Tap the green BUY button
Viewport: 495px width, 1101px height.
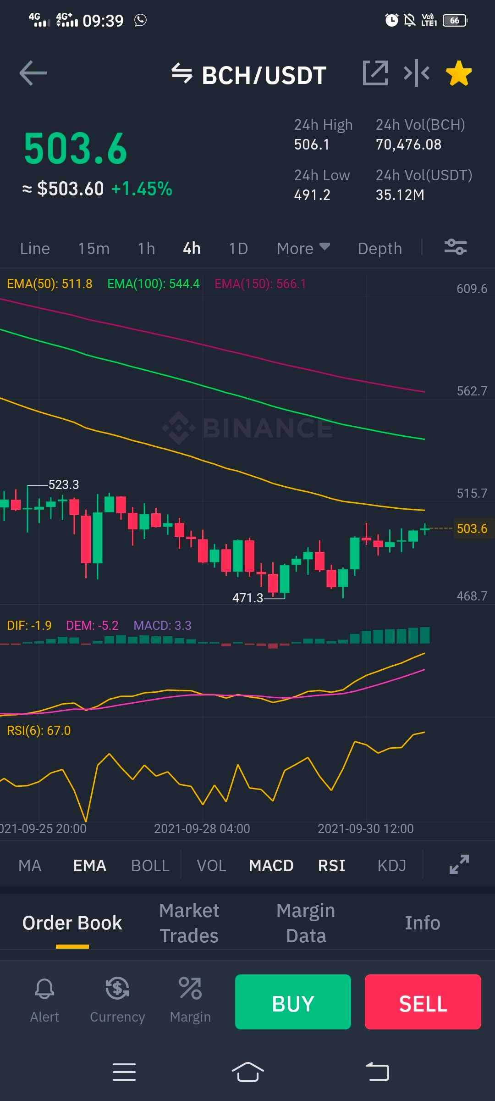[293, 1002]
